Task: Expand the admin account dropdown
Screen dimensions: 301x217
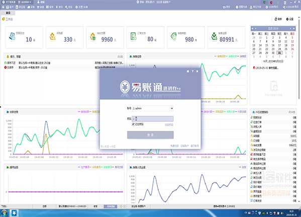Action: tap(172, 108)
